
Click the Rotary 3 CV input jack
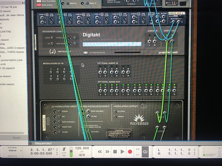pos(68,3)
